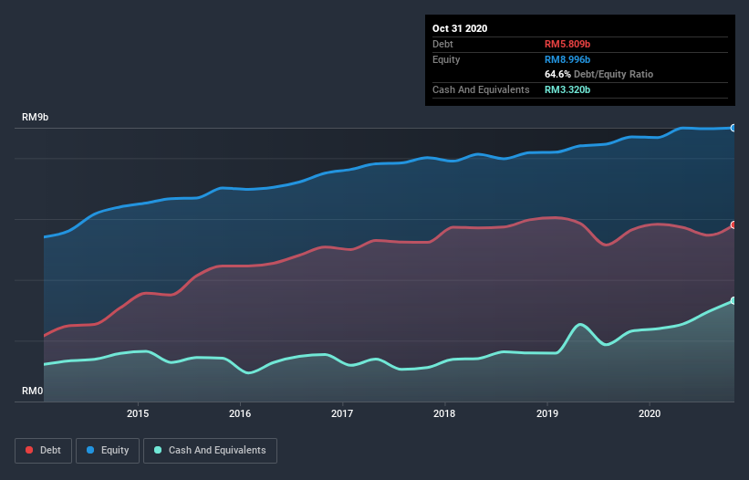
Task: Click the 64.6% Debt/Equity Ratio text
Action: point(599,74)
